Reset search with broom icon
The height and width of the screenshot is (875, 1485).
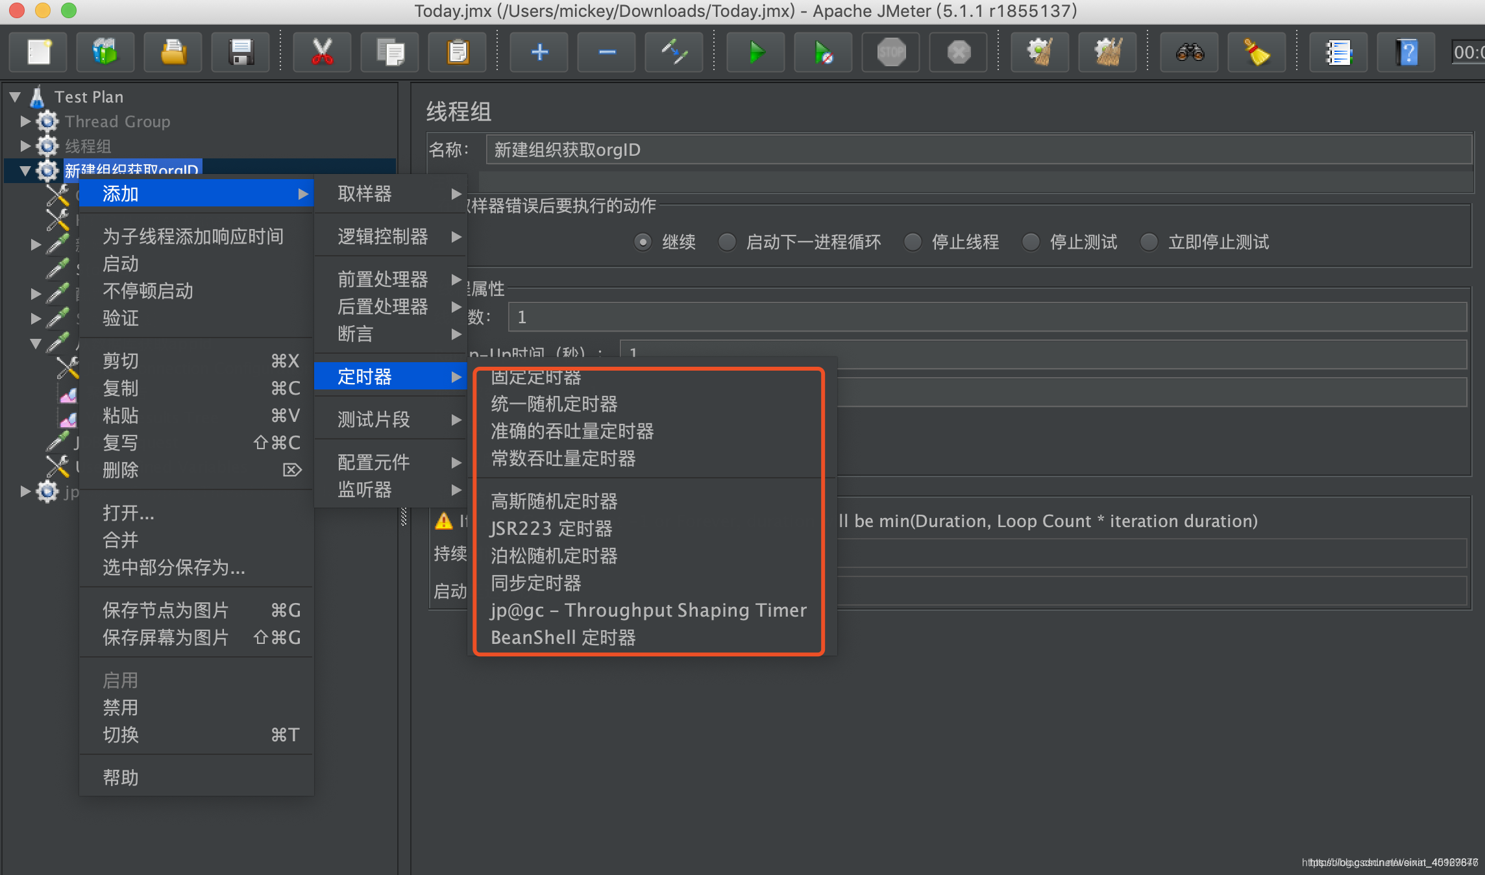pyautogui.click(x=1257, y=52)
